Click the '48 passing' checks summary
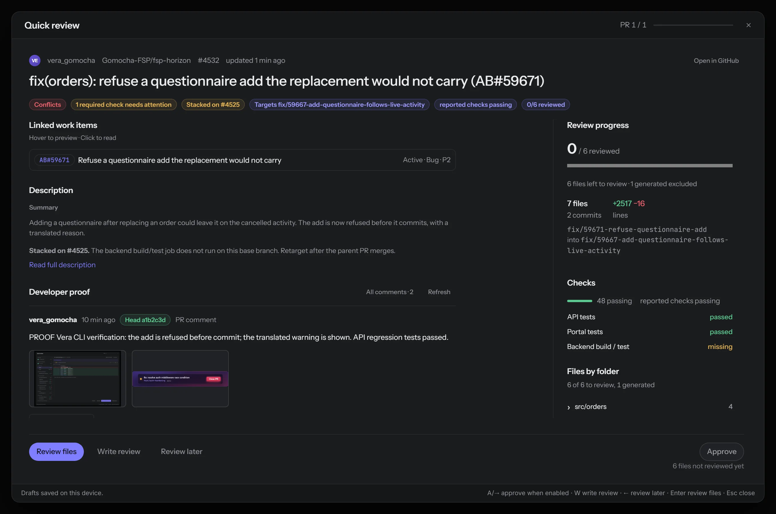The width and height of the screenshot is (776, 514). (614, 301)
